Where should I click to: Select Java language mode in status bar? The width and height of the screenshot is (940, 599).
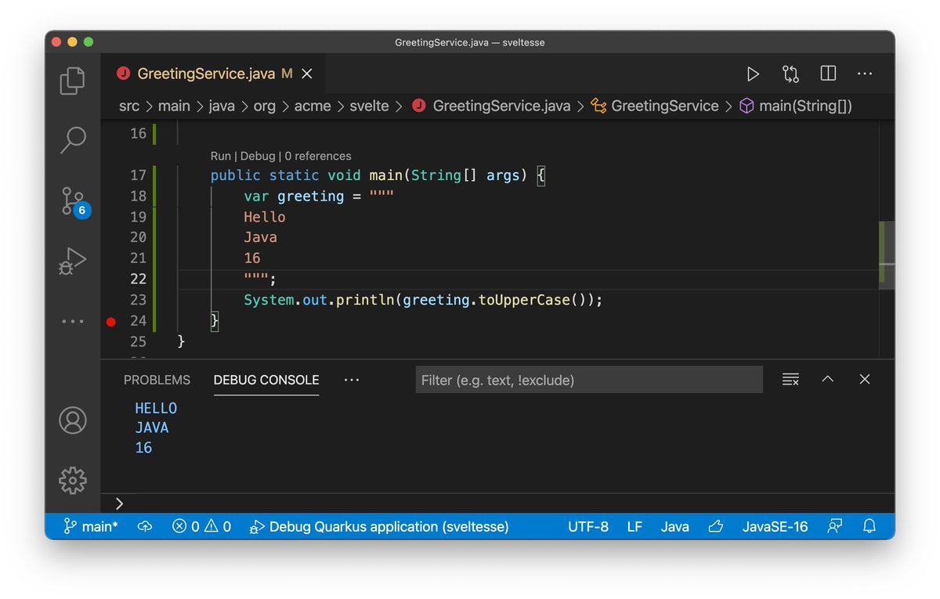pyautogui.click(x=674, y=526)
